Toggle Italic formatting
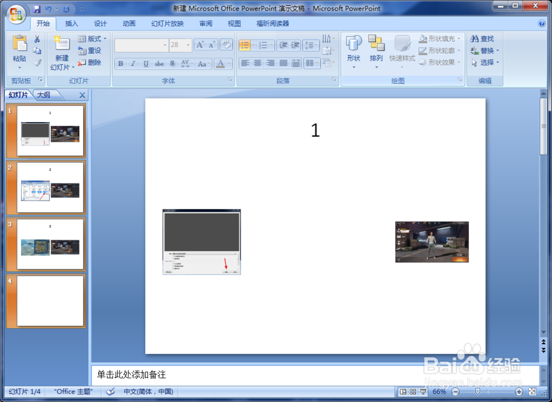This screenshot has width=552, height=402. click(132, 64)
